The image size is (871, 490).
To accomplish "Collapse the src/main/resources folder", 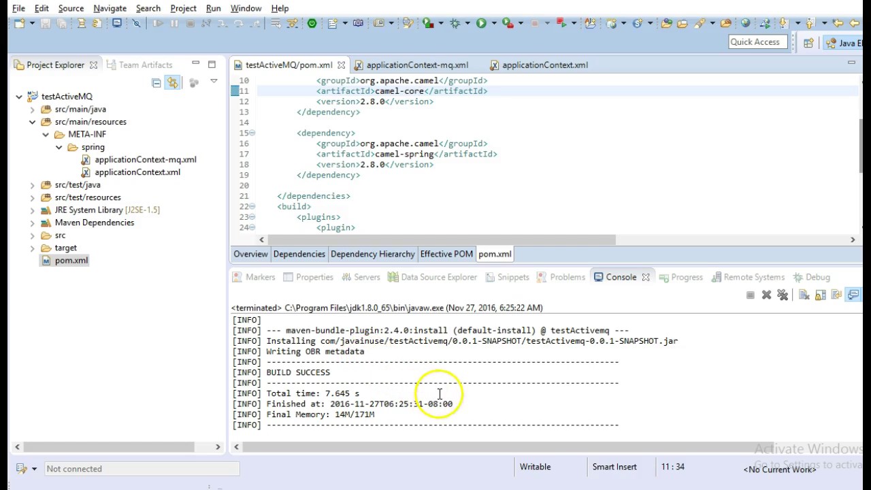I will pos(32,122).
